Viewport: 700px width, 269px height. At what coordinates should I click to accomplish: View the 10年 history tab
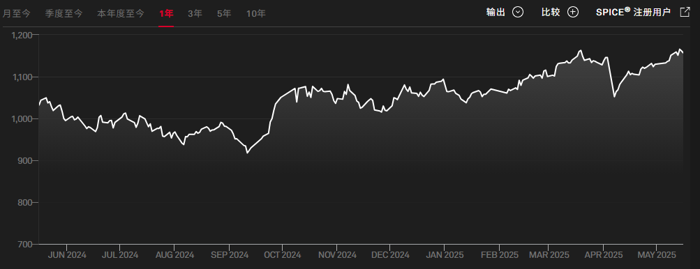pos(256,14)
